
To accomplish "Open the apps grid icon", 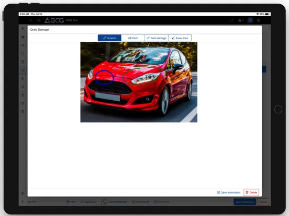I will tap(259, 20).
